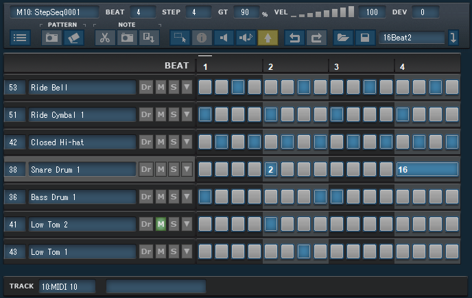
Task: Open pattern file with folder icon
Action: [342, 38]
